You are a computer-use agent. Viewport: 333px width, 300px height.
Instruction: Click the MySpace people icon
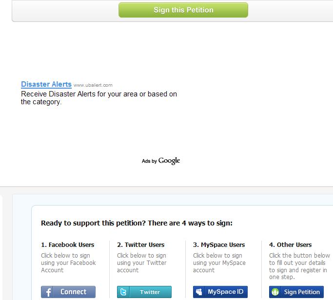[x=199, y=292]
